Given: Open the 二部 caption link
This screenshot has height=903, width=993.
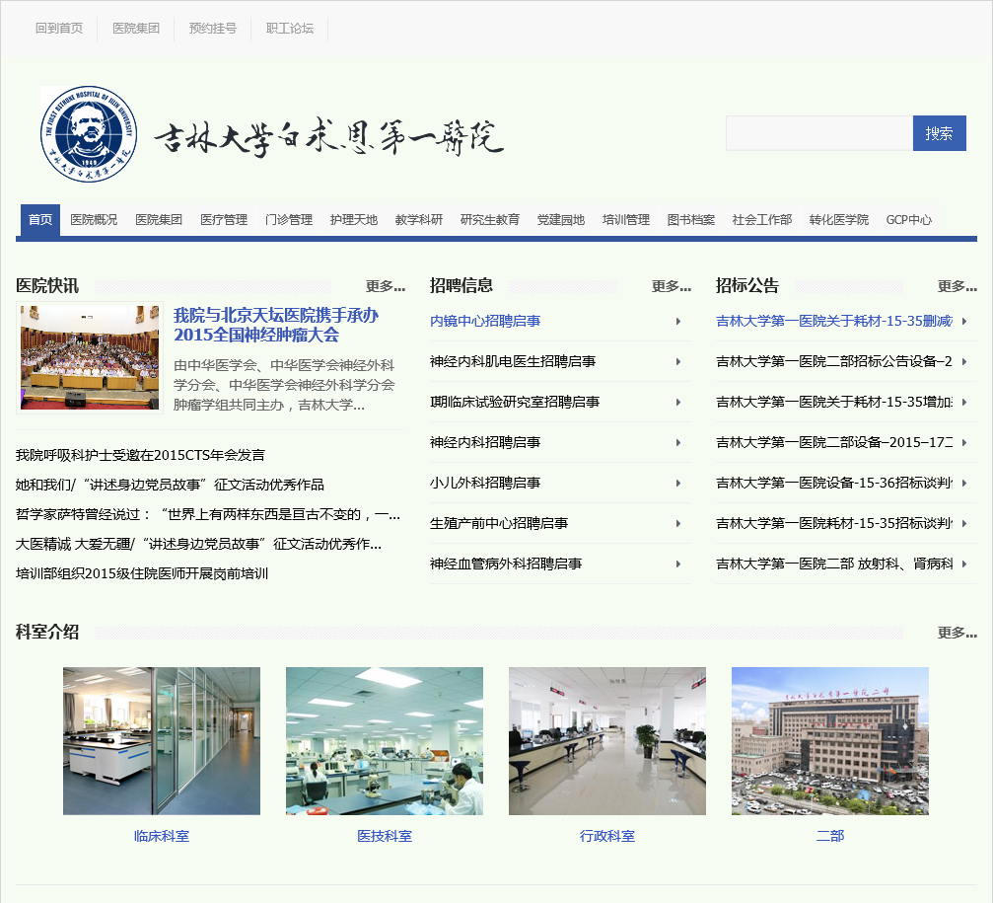Looking at the screenshot, I should (x=830, y=837).
